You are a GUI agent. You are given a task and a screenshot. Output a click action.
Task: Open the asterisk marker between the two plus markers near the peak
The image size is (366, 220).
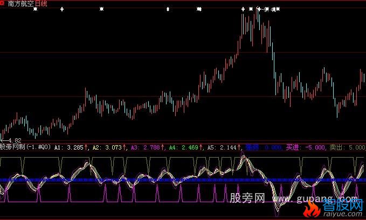point(251,9)
